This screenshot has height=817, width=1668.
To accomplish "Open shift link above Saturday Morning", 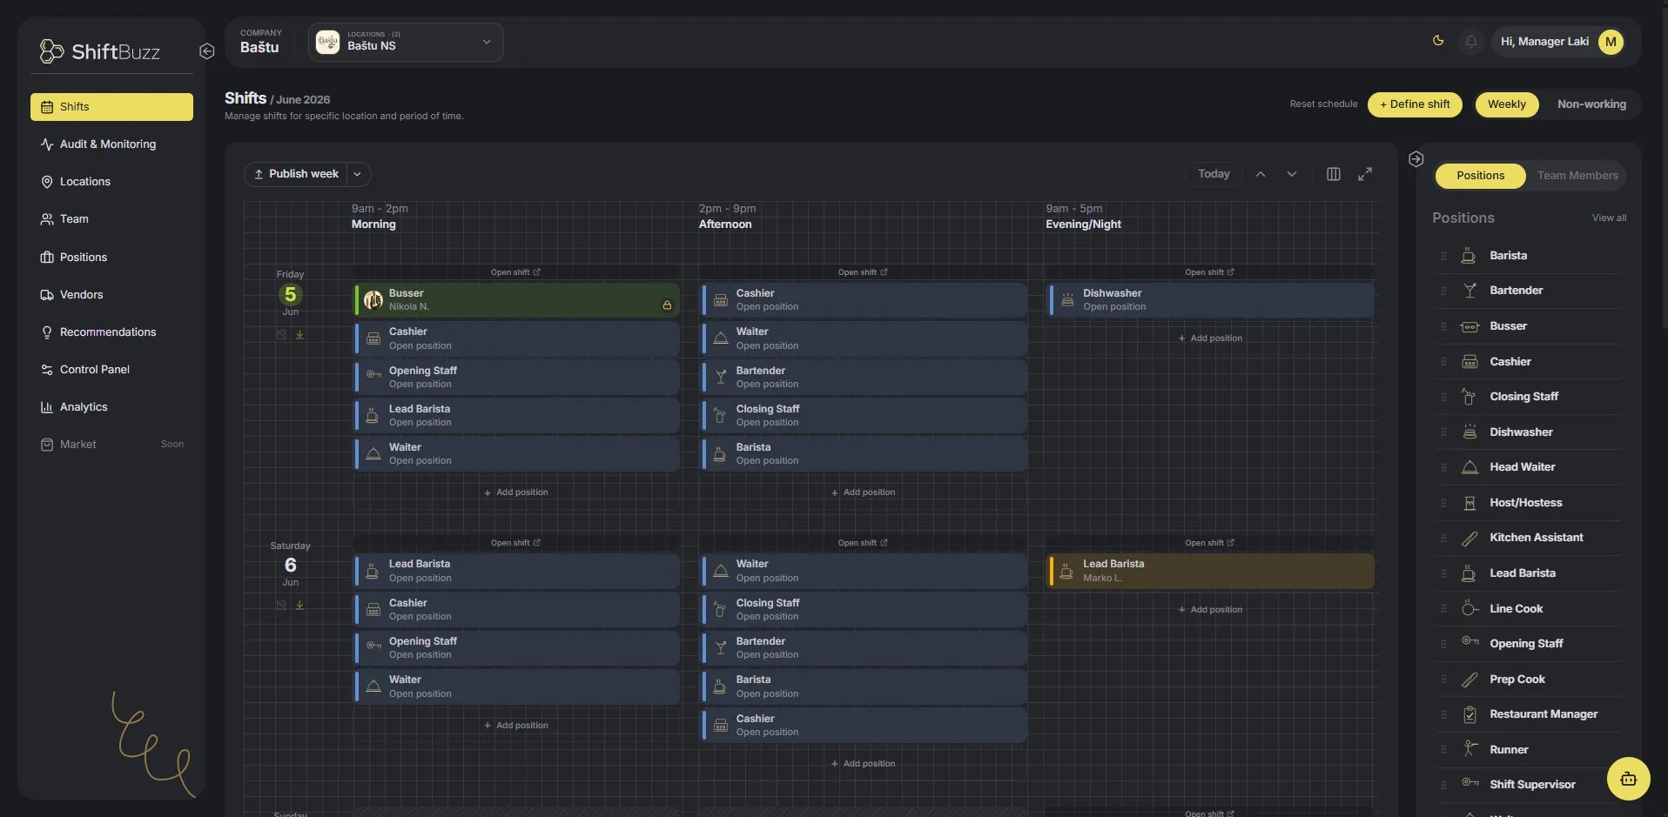I will click(515, 543).
